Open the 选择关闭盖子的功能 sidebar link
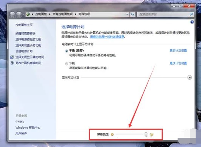 point(28,45)
